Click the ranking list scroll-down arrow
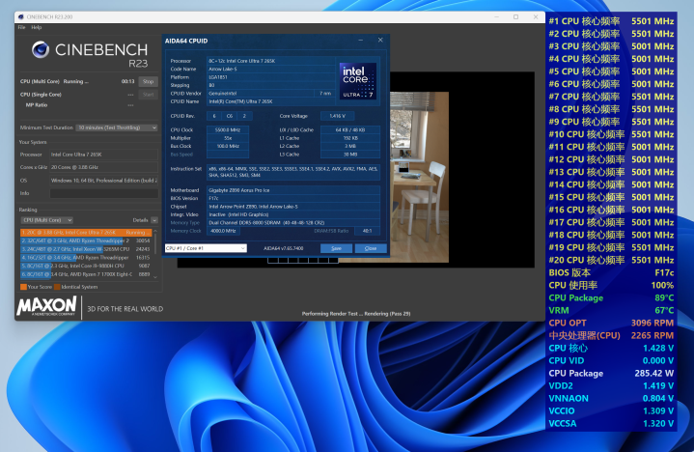This screenshot has height=452, width=694. tap(155, 277)
